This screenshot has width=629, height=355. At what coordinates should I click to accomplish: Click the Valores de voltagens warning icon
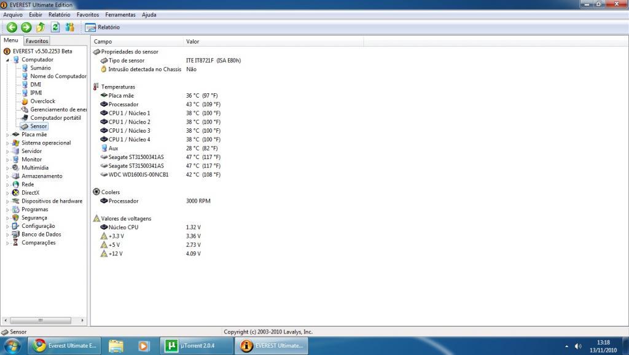point(96,219)
